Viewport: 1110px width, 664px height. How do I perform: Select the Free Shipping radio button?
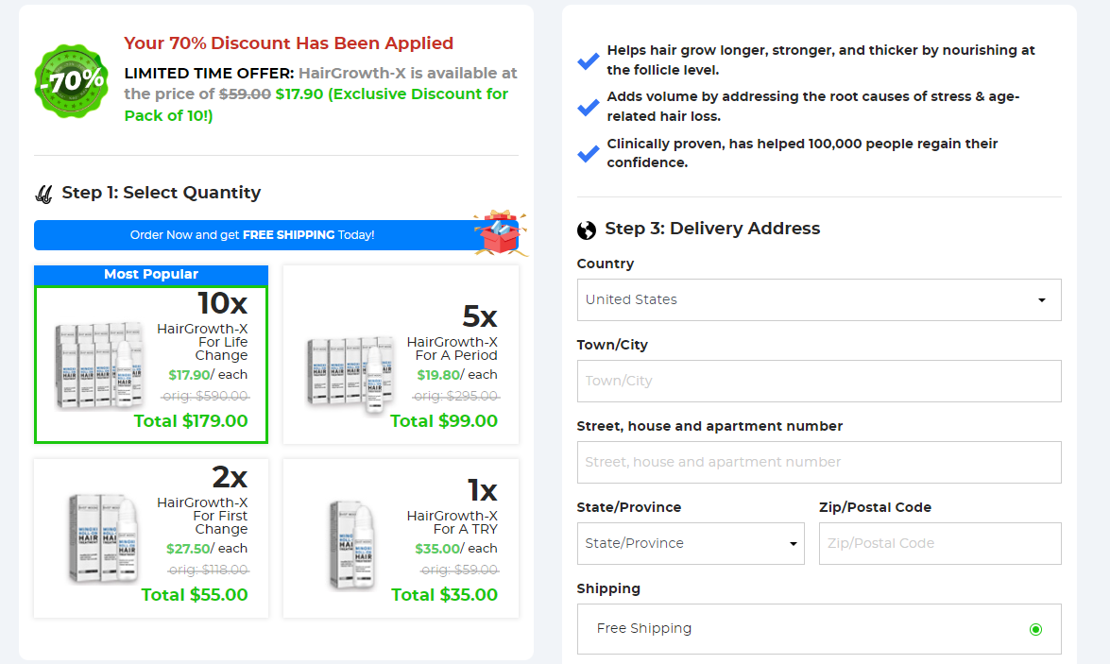click(x=1035, y=629)
